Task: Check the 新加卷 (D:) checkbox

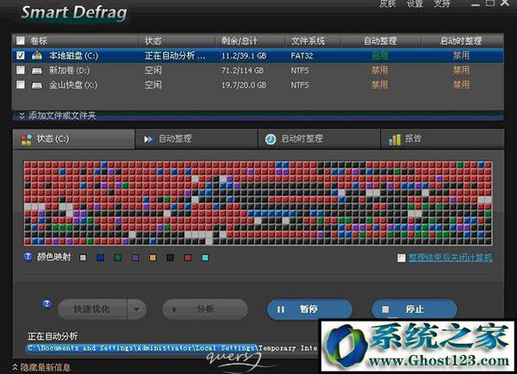Action: tap(21, 70)
